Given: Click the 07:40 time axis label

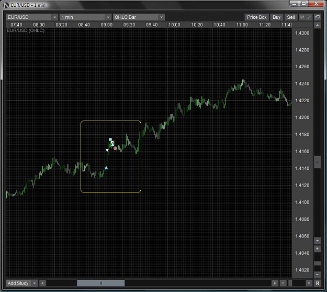Looking at the screenshot, I should pyautogui.click(x=16, y=25).
